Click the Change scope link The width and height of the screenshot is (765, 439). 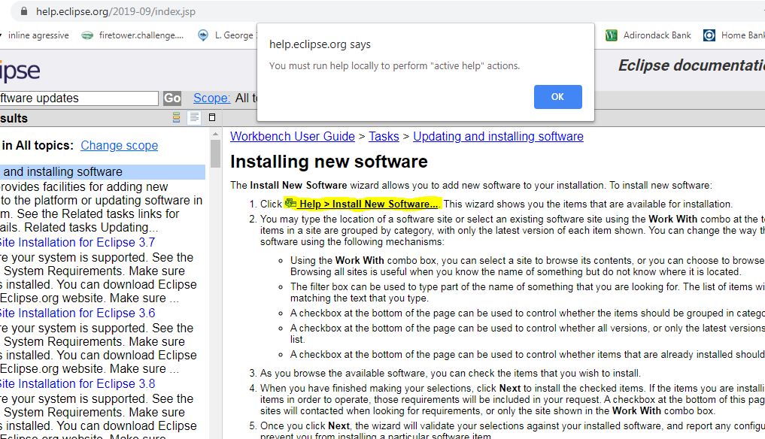119,145
